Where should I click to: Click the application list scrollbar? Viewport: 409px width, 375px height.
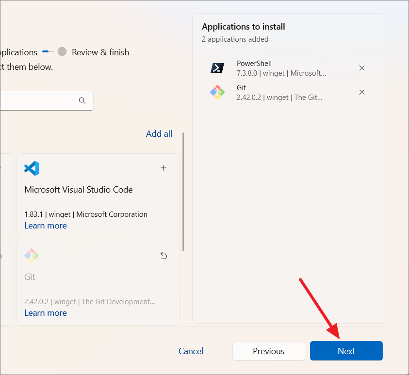pyautogui.click(x=183, y=192)
